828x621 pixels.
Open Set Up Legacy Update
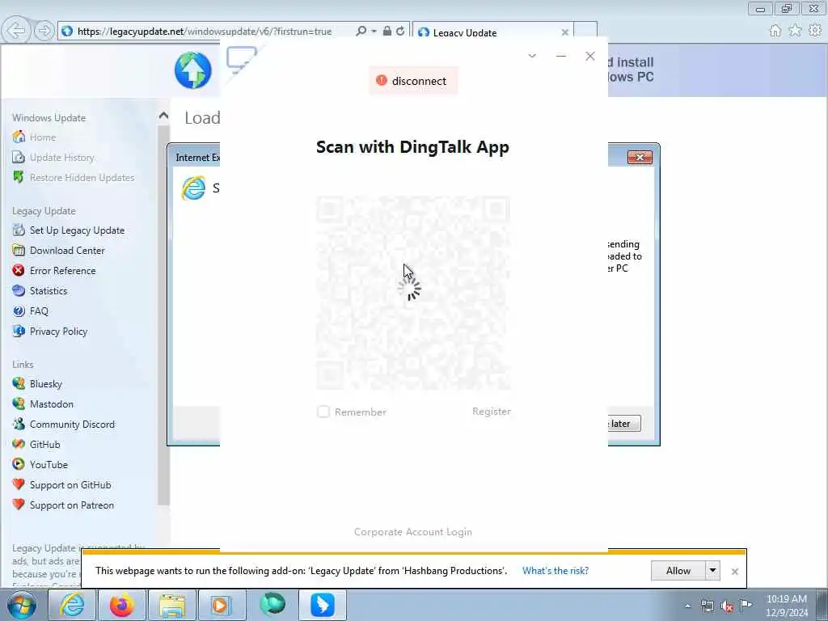[77, 230]
